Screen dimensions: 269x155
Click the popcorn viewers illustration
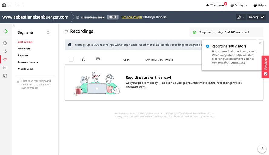click(97, 83)
